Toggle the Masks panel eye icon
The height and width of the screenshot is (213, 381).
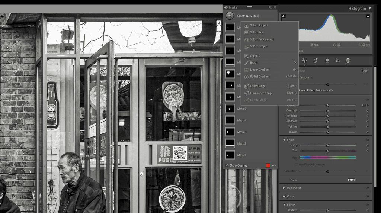coord(226,7)
